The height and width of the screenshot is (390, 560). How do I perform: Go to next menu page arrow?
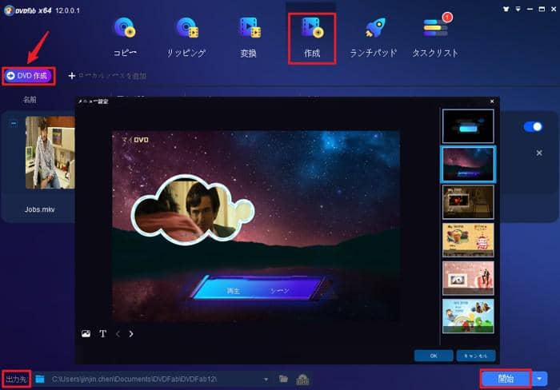coord(131,333)
